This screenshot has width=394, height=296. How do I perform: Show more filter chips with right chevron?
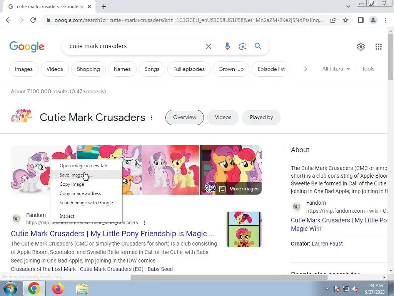click(305, 69)
